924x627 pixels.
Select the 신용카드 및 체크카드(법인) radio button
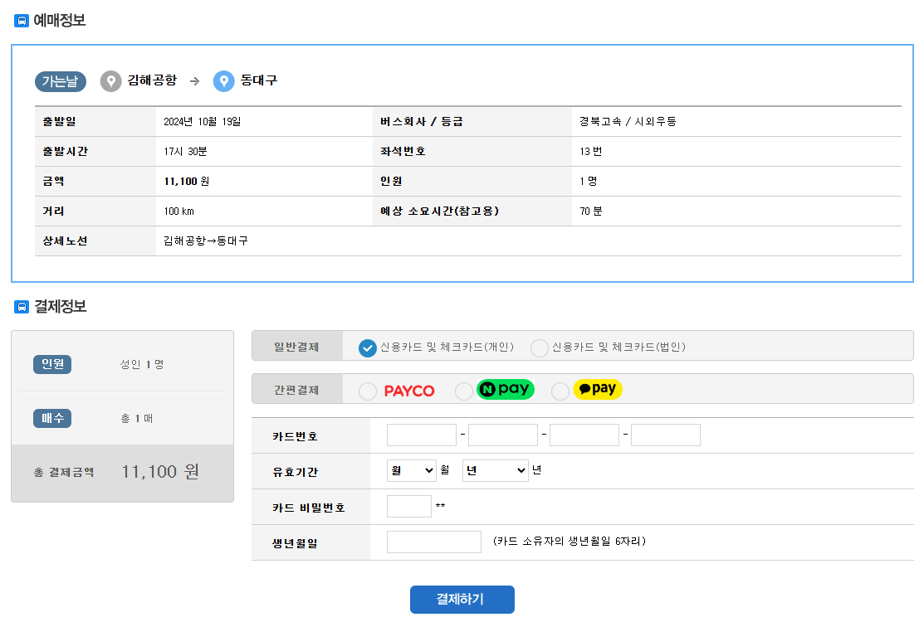point(539,348)
